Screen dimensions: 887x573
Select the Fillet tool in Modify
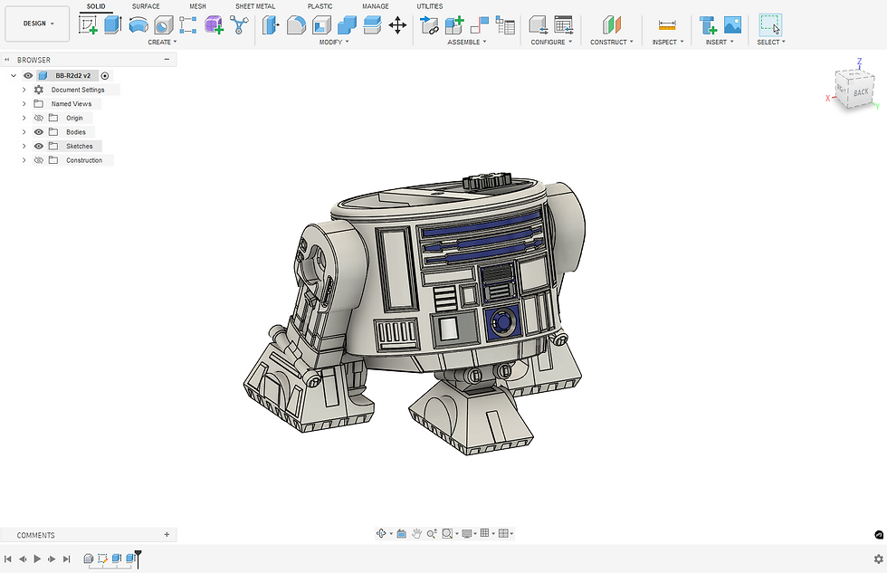tap(296, 25)
